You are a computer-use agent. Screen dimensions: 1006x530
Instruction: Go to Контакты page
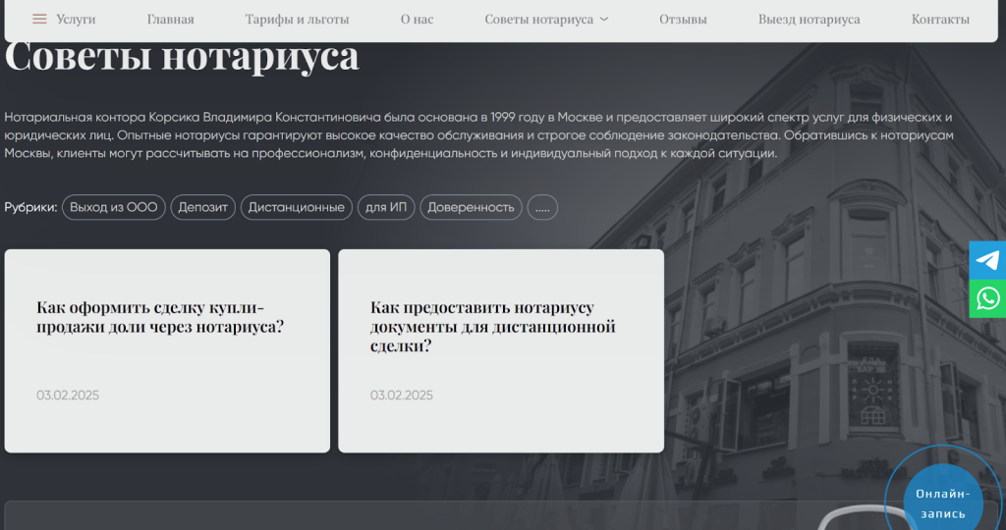pyautogui.click(x=940, y=20)
